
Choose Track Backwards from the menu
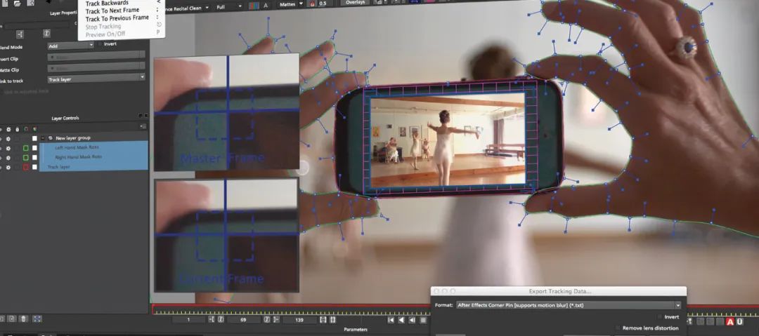point(107,3)
